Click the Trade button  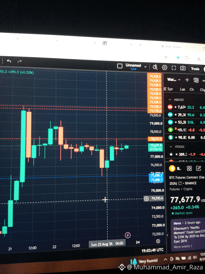click(x=195, y=69)
